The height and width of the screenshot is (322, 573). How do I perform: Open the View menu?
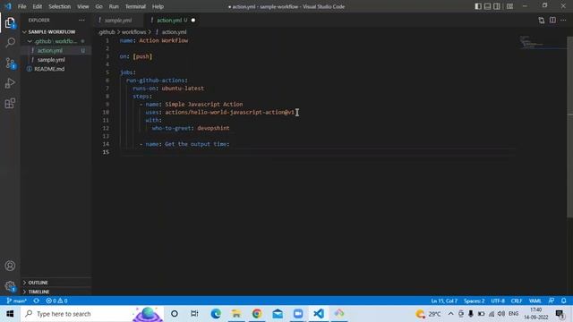(x=83, y=6)
